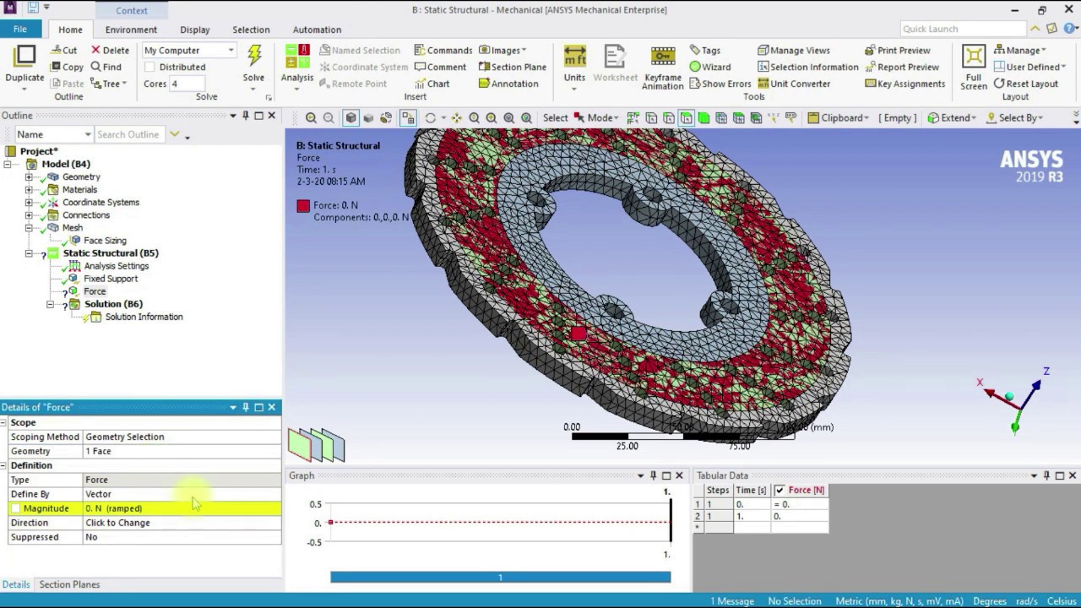1081x608 pixels.
Task: Open Unit Converter
Action: (794, 84)
